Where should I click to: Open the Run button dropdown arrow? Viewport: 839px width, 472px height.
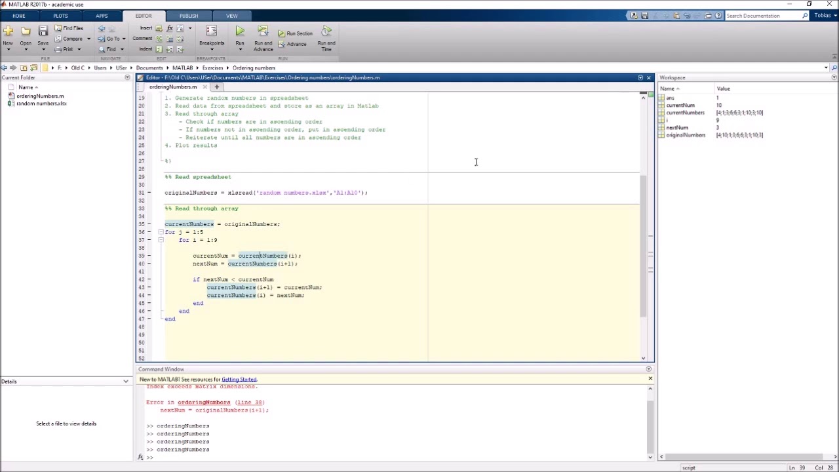240,49
